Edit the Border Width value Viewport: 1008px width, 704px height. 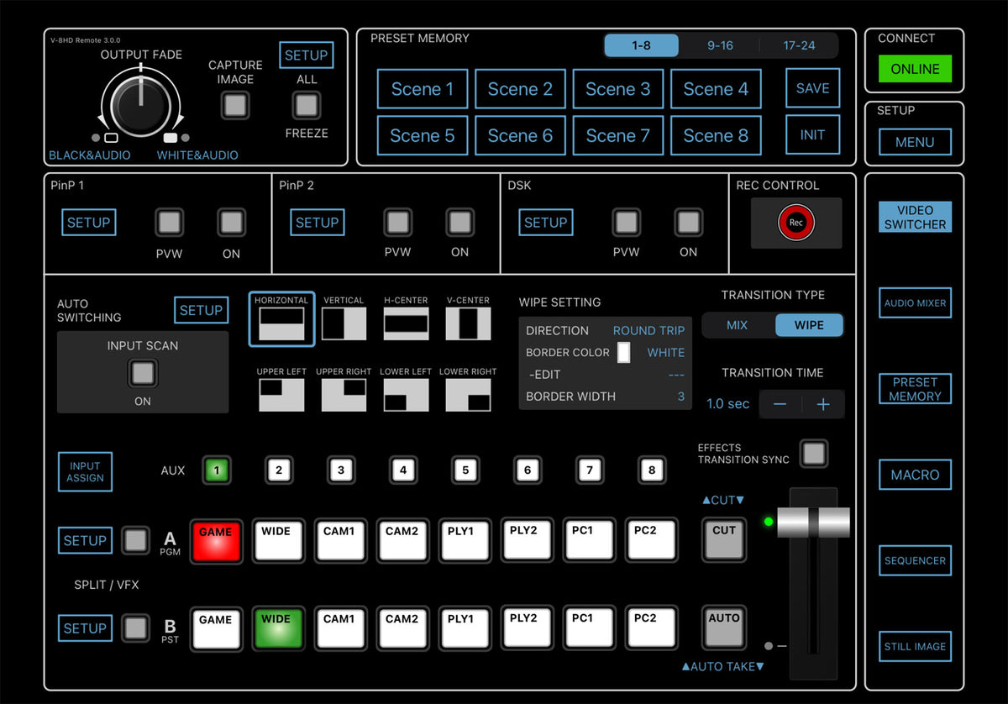[680, 396]
